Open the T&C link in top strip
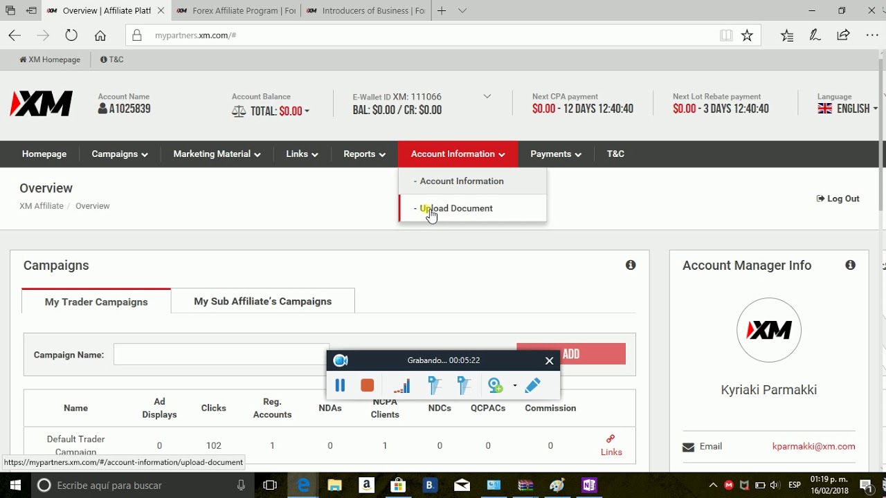The height and width of the screenshot is (498, 886). point(112,59)
